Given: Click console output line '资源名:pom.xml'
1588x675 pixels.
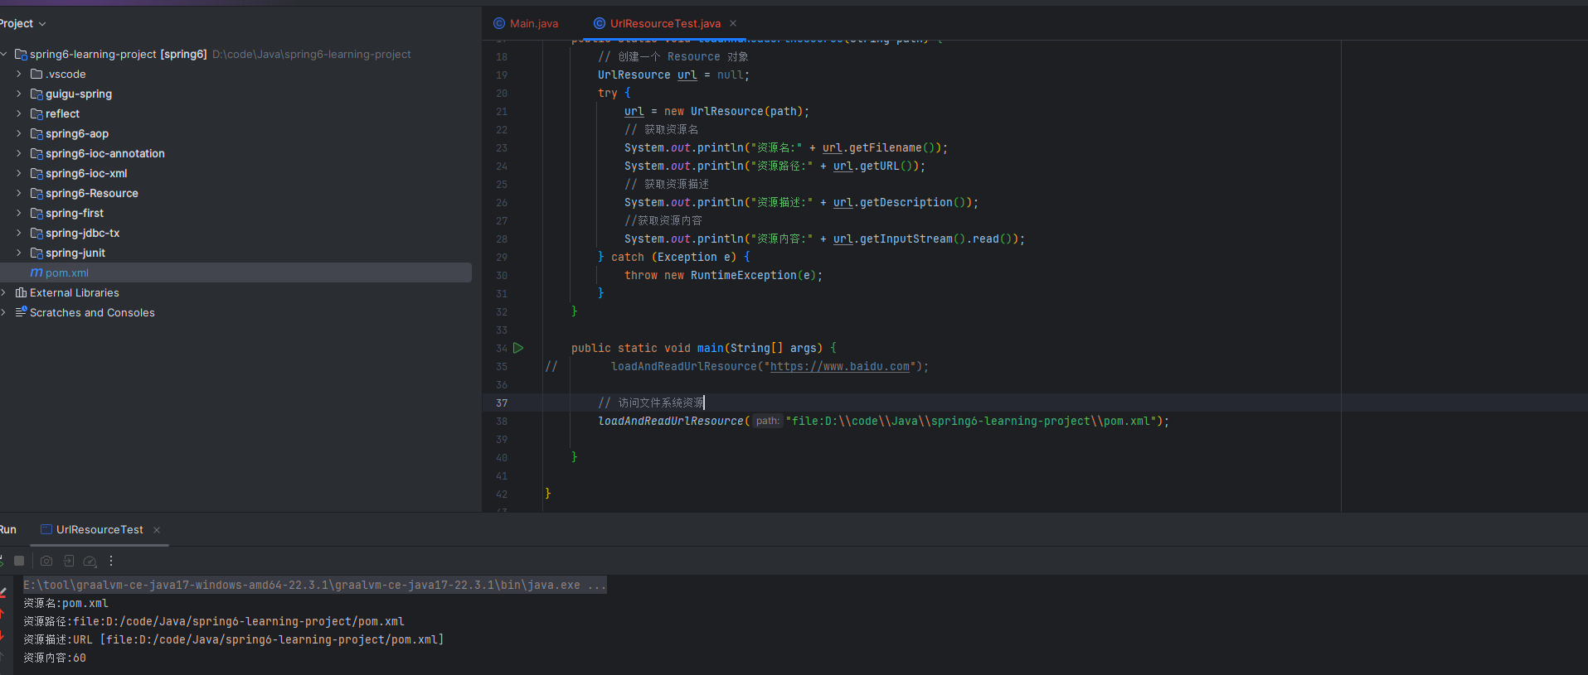Looking at the screenshot, I should (x=66, y=603).
